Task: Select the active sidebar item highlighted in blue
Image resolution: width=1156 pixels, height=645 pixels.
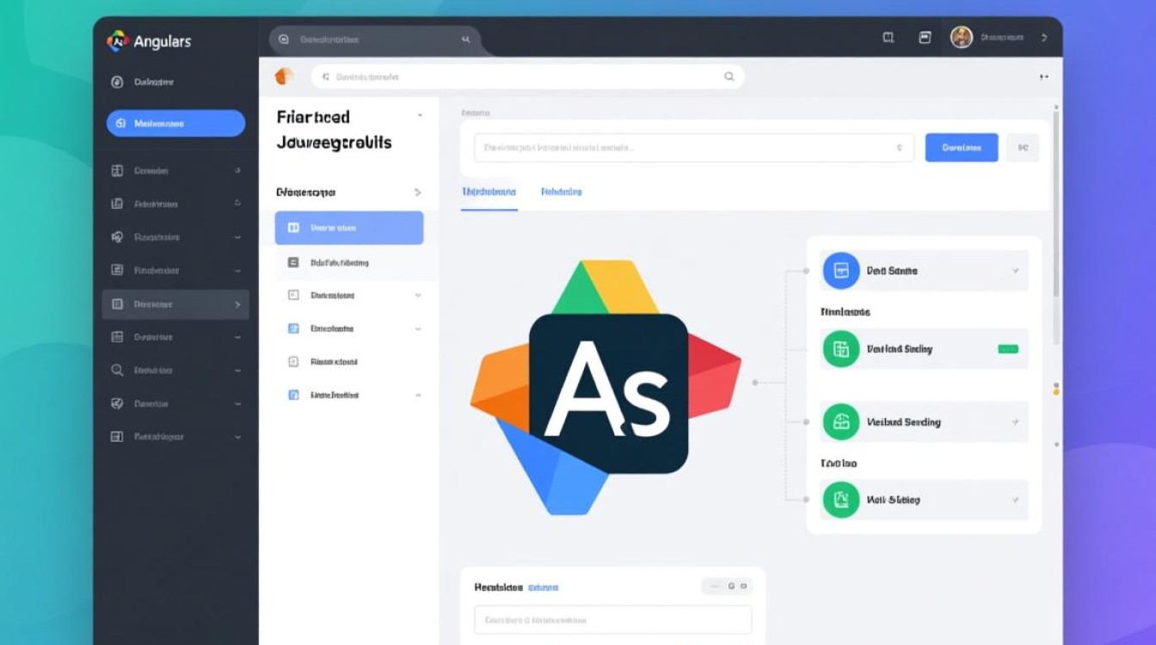Action: coord(175,123)
